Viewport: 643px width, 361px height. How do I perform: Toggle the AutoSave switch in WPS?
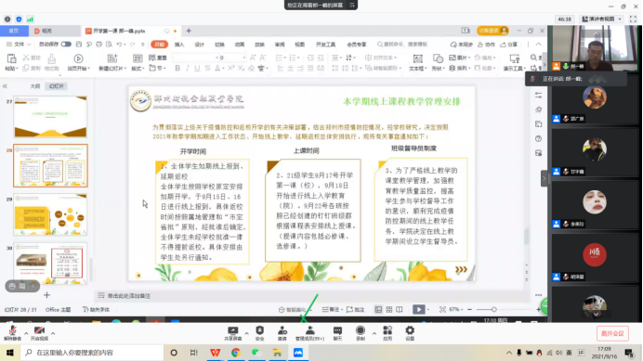66,45
